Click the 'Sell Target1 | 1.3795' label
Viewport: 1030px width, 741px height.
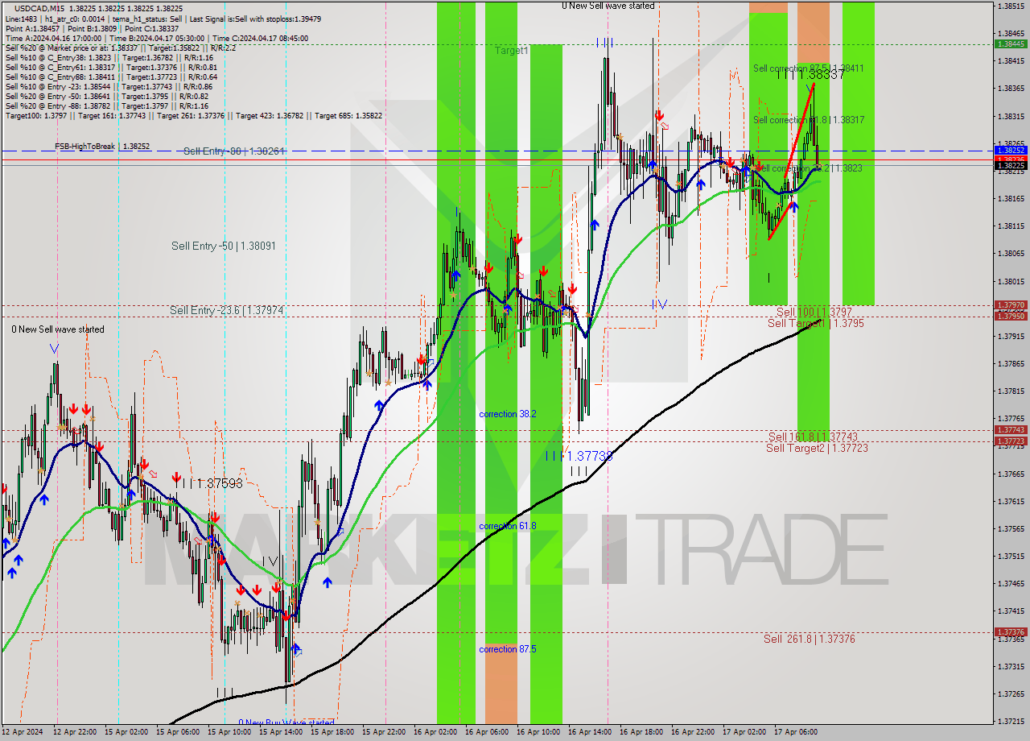pos(816,323)
